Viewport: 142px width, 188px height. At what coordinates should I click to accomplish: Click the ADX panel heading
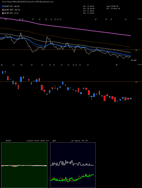click(54, 141)
